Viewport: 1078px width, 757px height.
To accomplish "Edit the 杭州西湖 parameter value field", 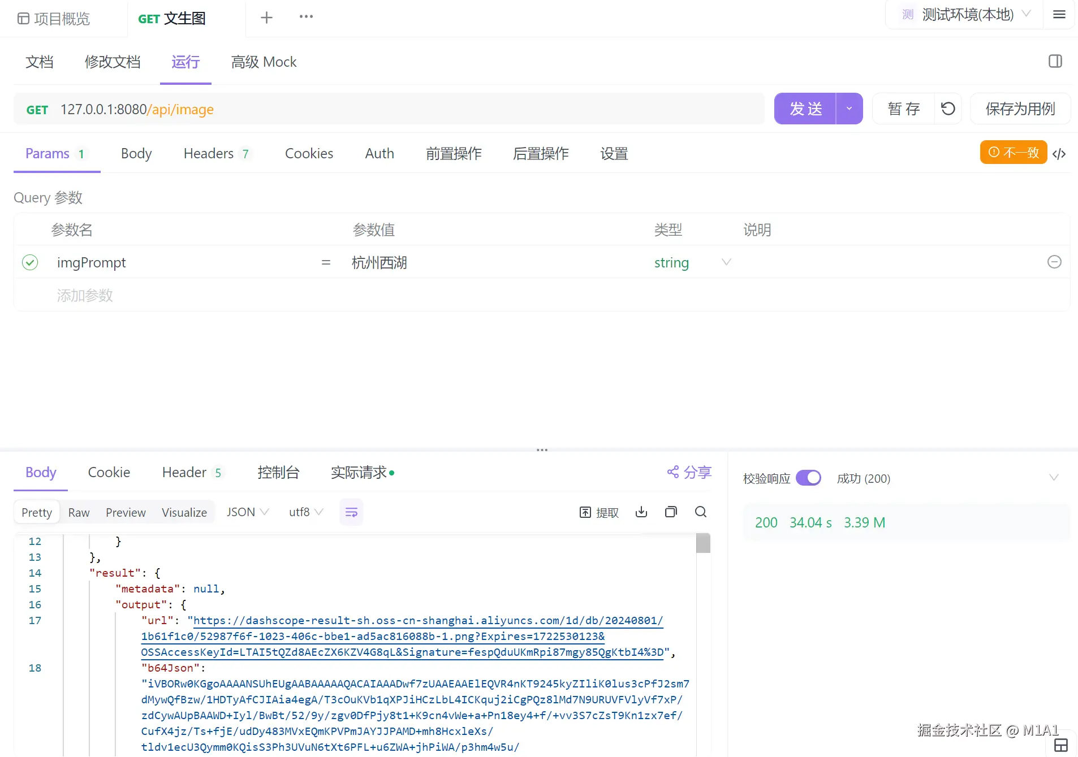I will [380, 262].
